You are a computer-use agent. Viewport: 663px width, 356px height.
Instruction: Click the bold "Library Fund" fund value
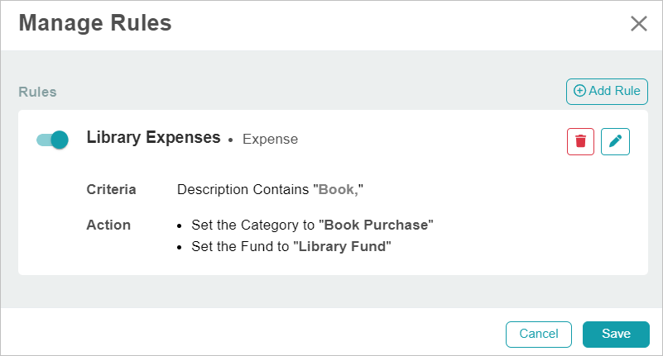[342, 246]
